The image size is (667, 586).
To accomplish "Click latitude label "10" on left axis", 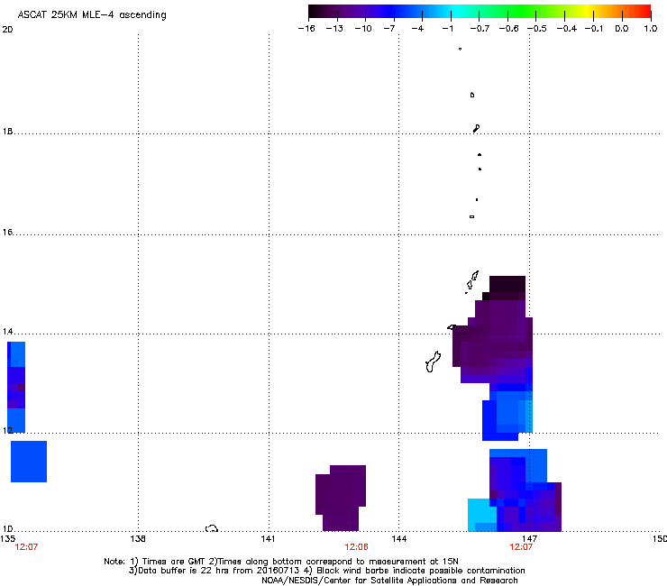I will point(7,528).
